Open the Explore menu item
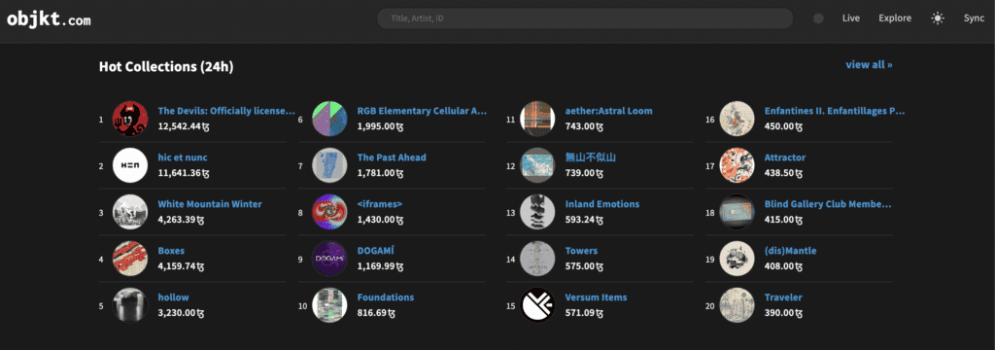This screenshot has height=350, width=995. click(x=895, y=18)
